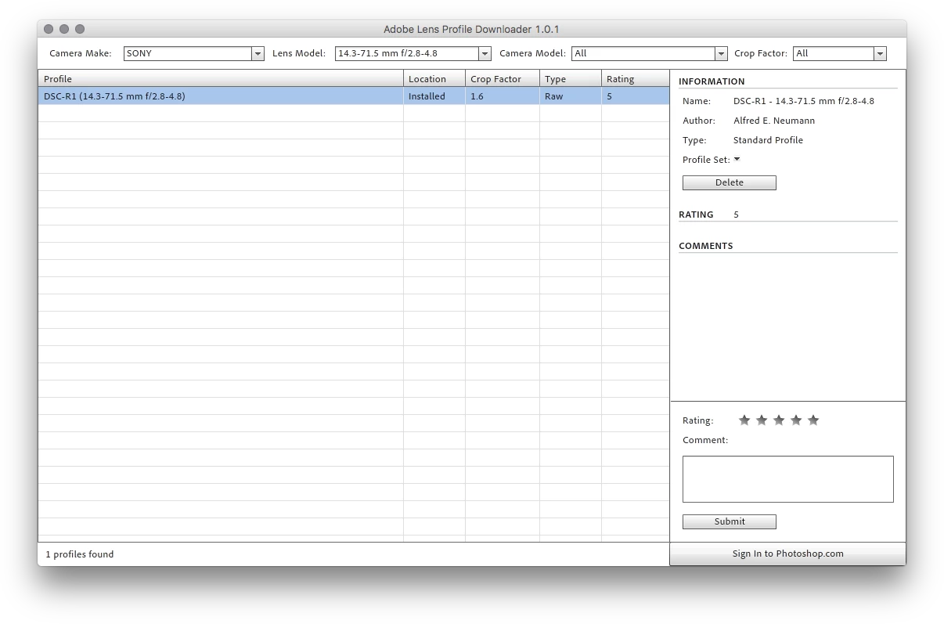944x624 pixels.
Task: Open the Camera Make dropdown showing SONY
Action: (x=194, y=53)
